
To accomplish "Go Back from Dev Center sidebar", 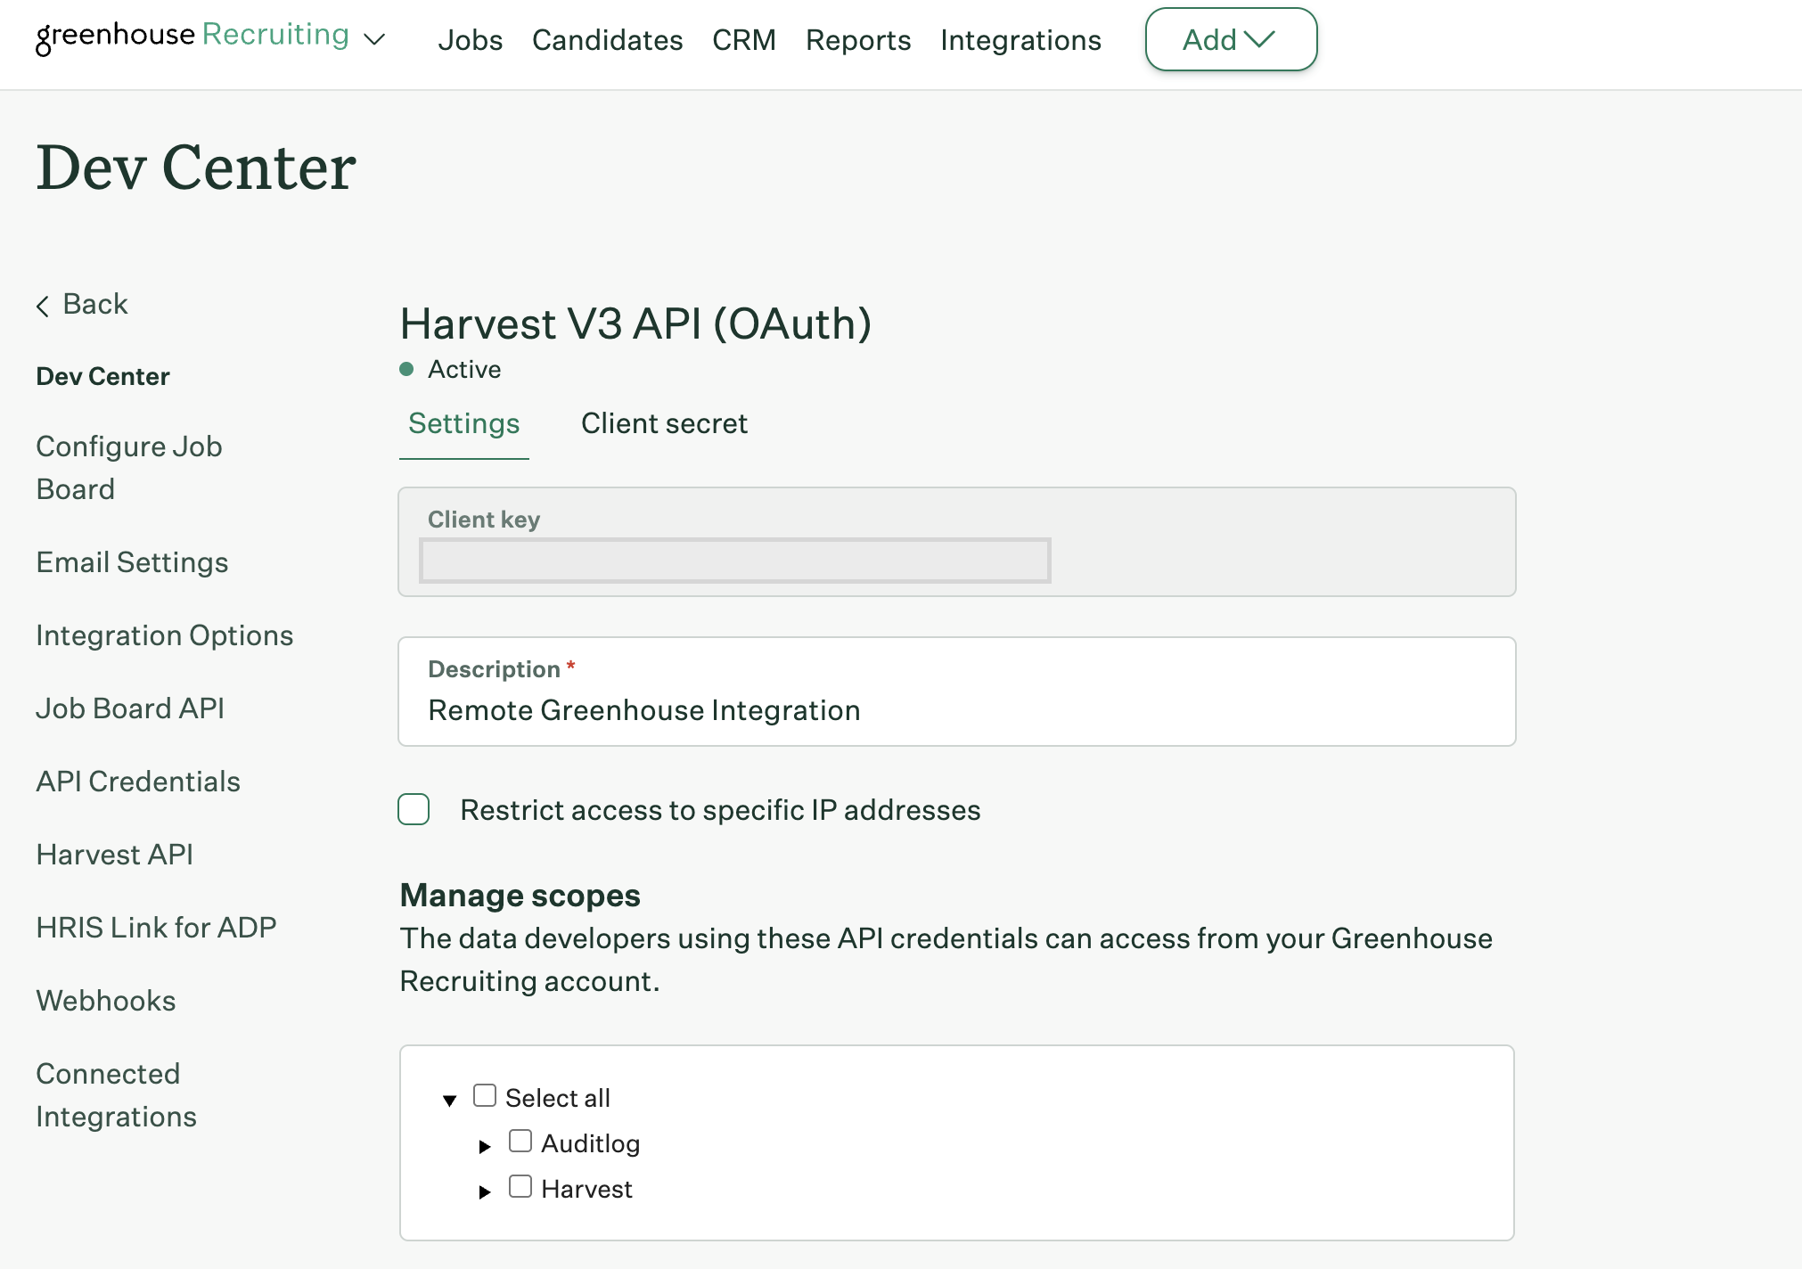I will 82,305.
